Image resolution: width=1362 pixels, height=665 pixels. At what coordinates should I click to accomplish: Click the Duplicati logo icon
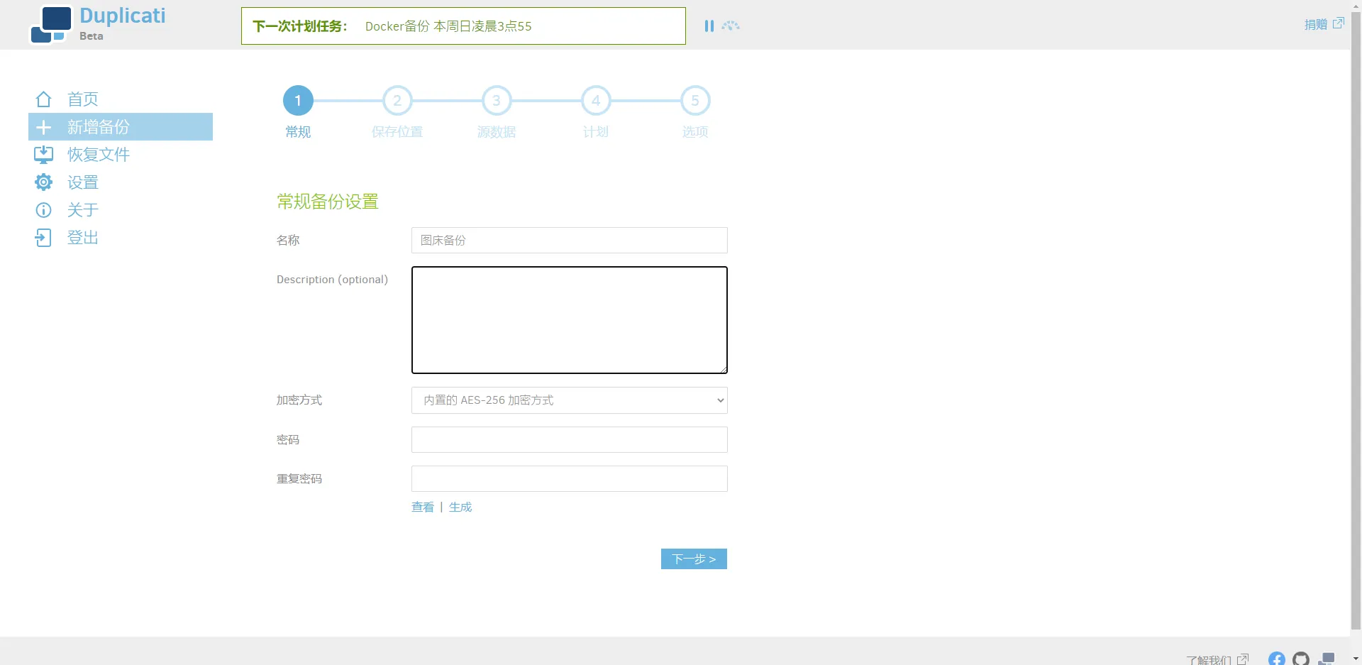click(x=50, y=25)
